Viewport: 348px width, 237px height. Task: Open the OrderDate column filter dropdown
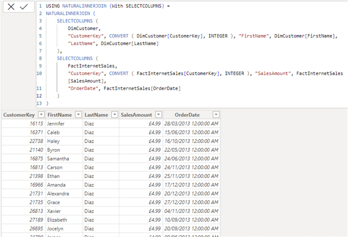216,115
